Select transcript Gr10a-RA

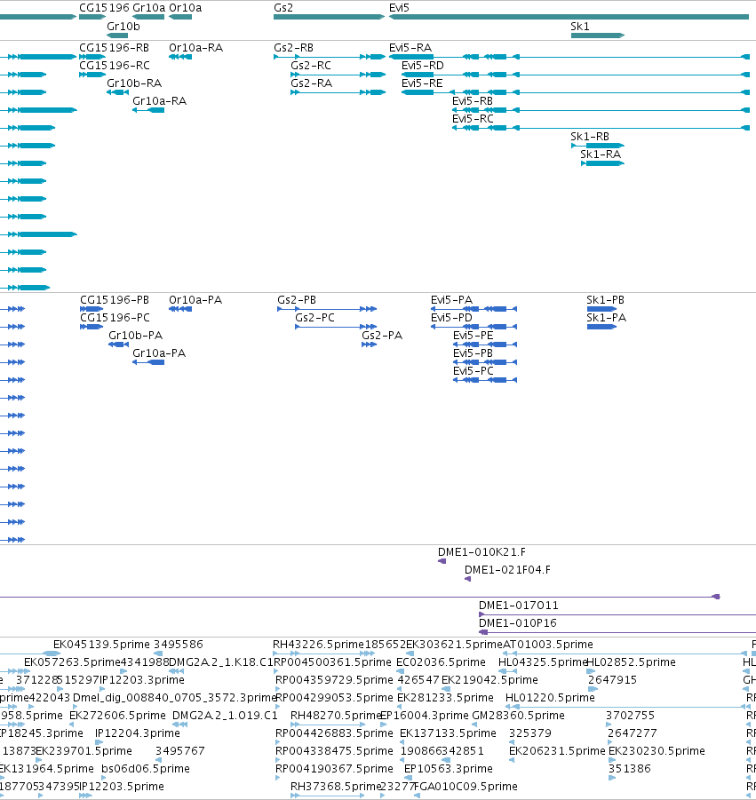click(x=160, y=101)
